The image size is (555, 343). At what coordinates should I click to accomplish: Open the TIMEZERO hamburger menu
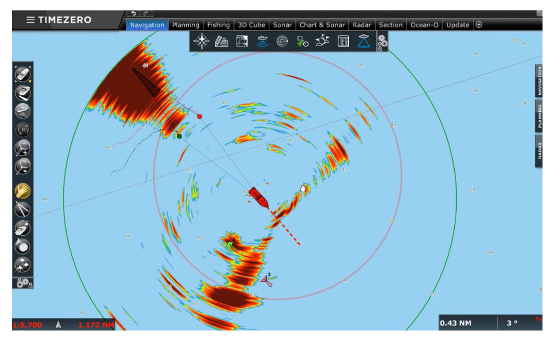point(31,20)
